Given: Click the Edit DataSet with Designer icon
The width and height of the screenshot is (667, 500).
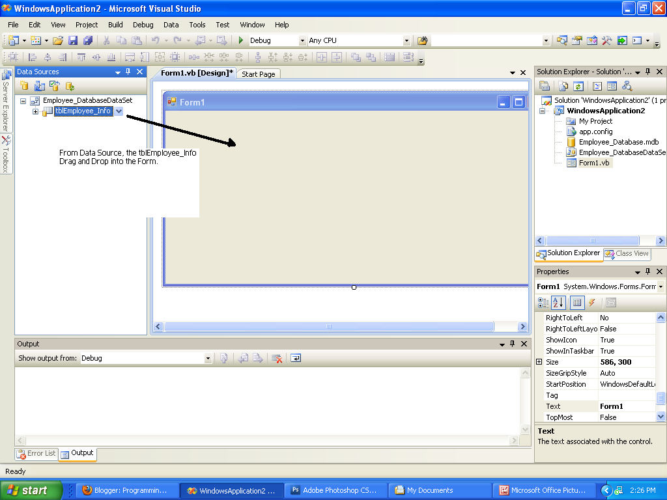Looking at the screenshot, I should tap(40, 86).
